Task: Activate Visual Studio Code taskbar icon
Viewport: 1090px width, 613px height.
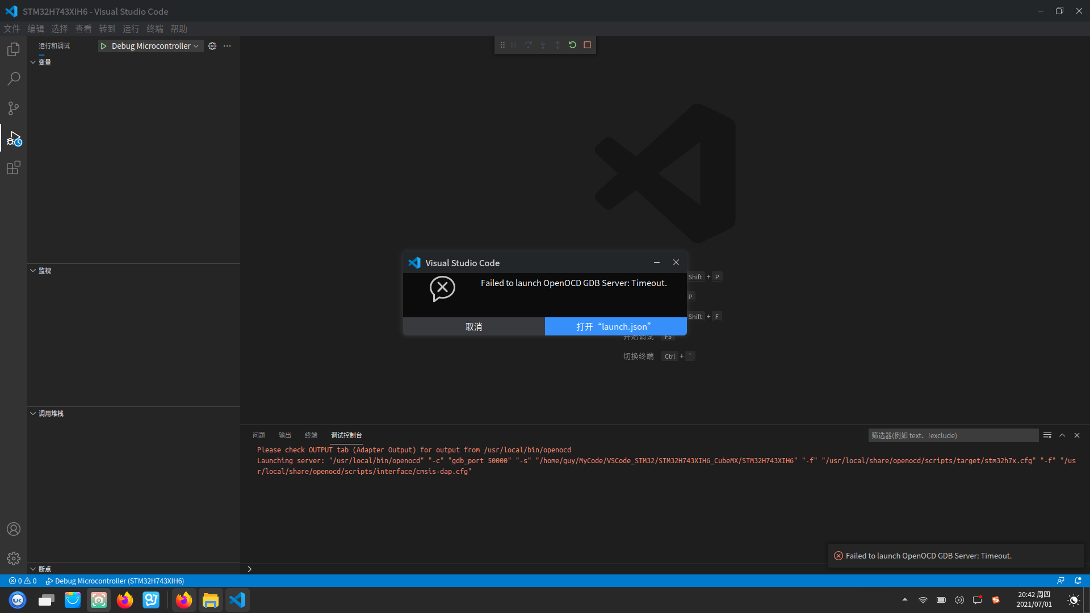Action: 237,600
